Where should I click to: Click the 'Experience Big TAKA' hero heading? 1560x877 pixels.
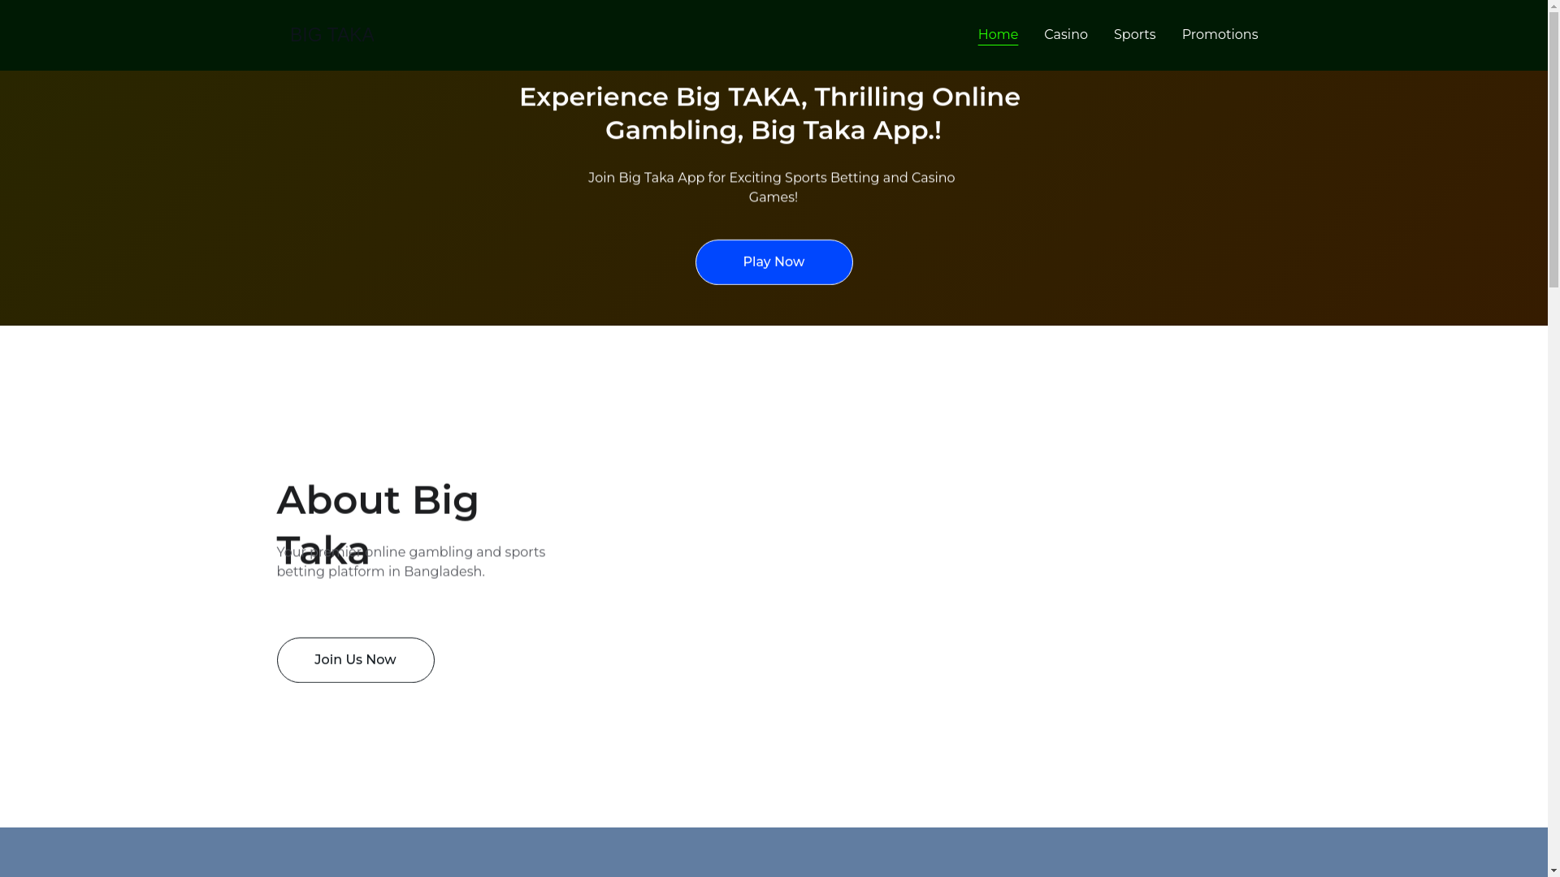pos(769,113)
